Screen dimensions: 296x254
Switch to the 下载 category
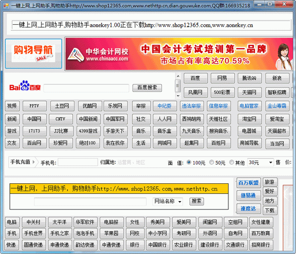(270, 211)
